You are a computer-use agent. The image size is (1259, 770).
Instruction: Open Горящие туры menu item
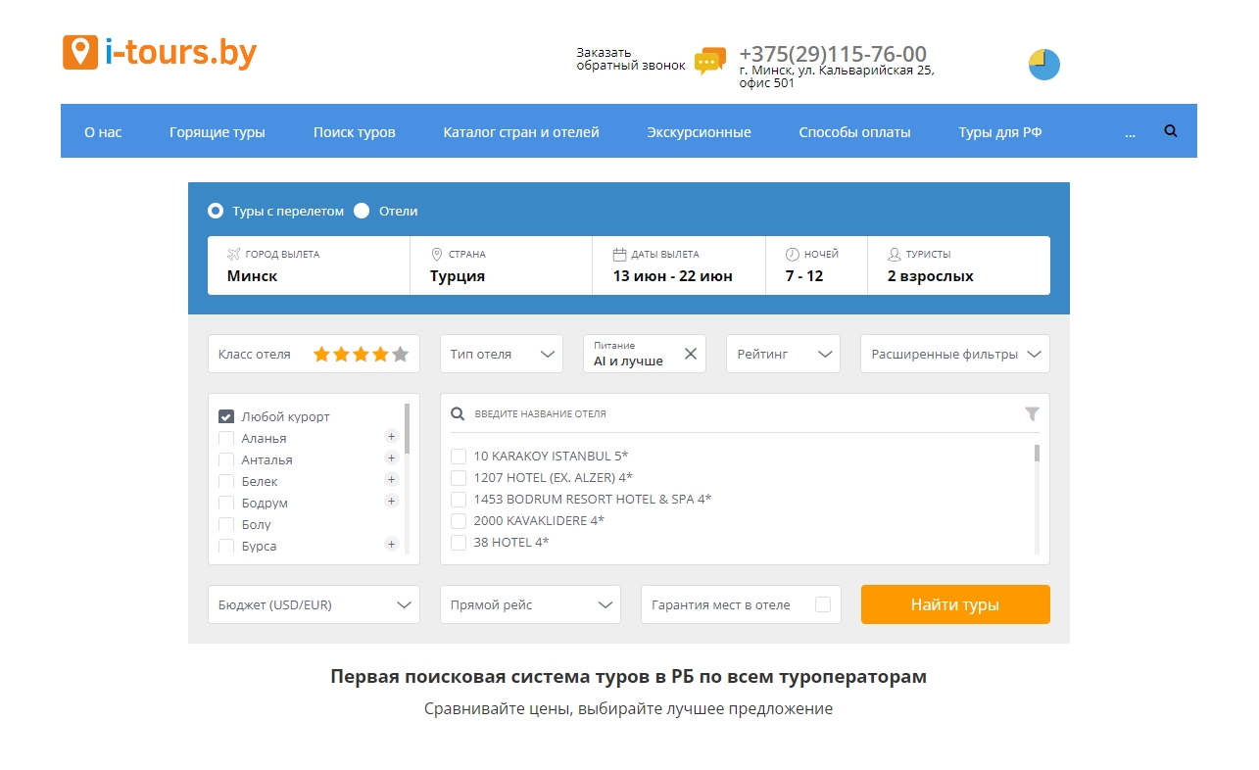(x=218, y=131)
